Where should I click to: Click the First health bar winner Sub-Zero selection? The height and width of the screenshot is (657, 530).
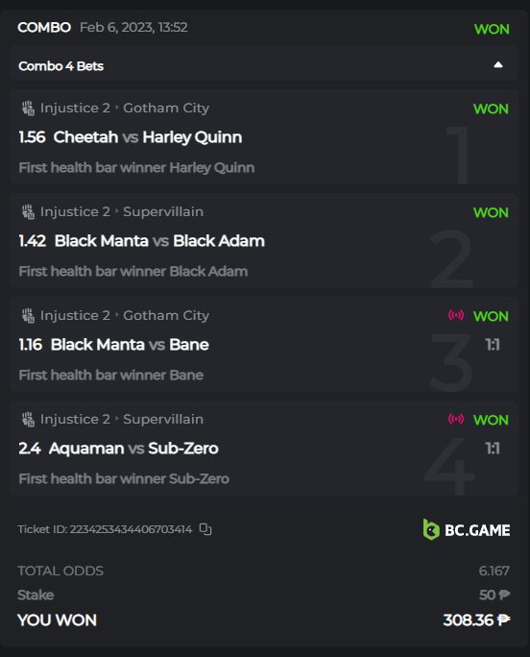[x=124, y=478]
